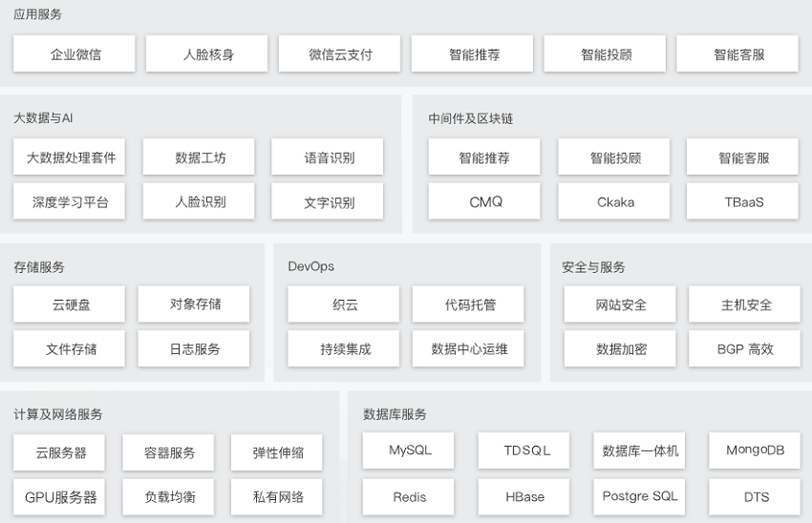Image resolution: width=812 pixels, height=523 pixels.
Task: Select the 数据中心运维 card
Action: (468, 348)
